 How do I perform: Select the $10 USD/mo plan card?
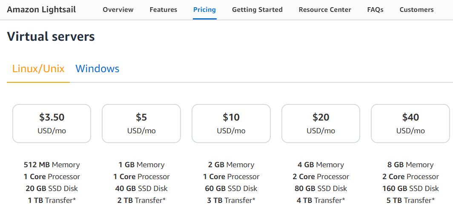tap(231, 123)
